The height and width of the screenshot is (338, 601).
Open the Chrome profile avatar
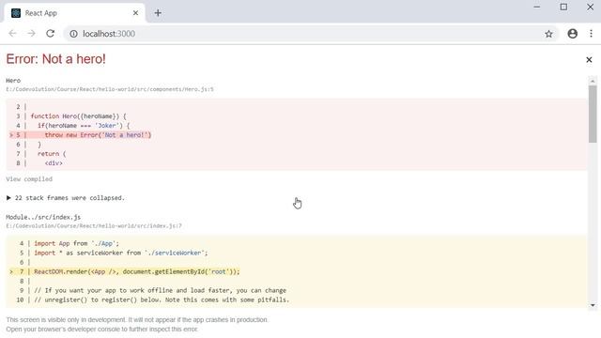click(572, 34)
